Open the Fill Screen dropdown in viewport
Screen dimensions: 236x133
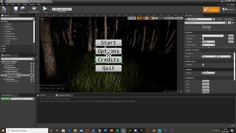click(x=178, y=18)
